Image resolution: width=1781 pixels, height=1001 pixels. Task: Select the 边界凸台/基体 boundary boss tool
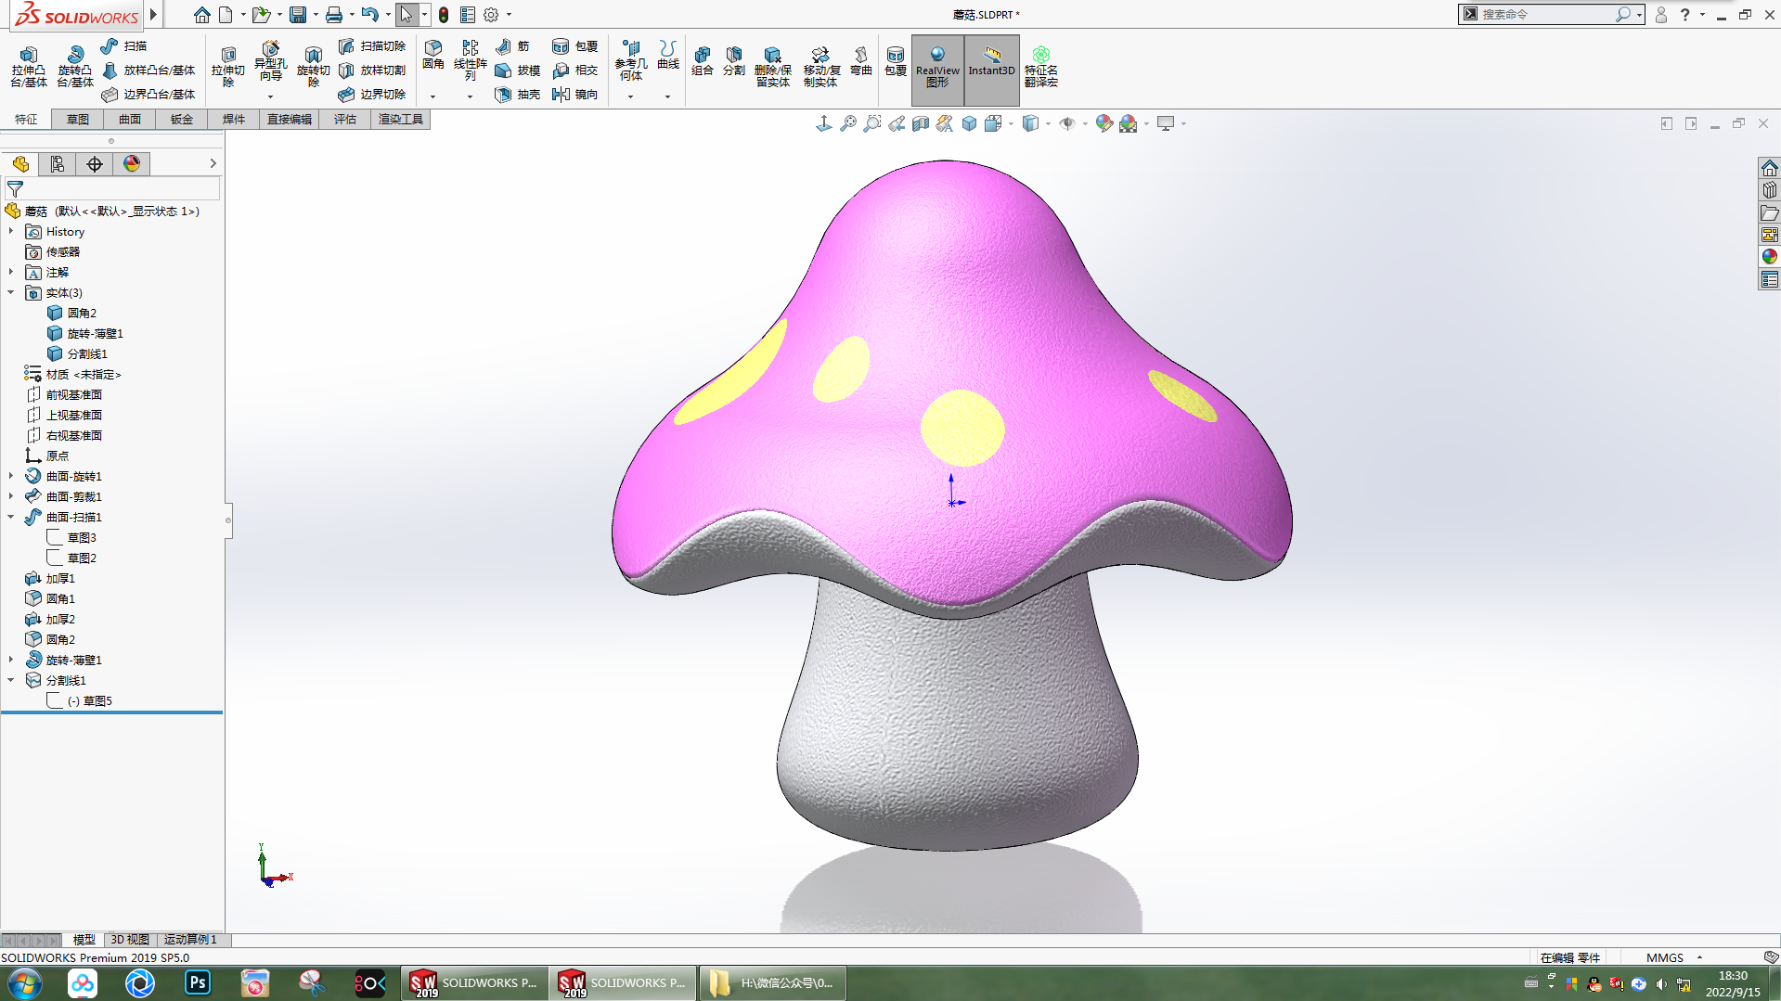pyautogui.click(x=148, y=94)
